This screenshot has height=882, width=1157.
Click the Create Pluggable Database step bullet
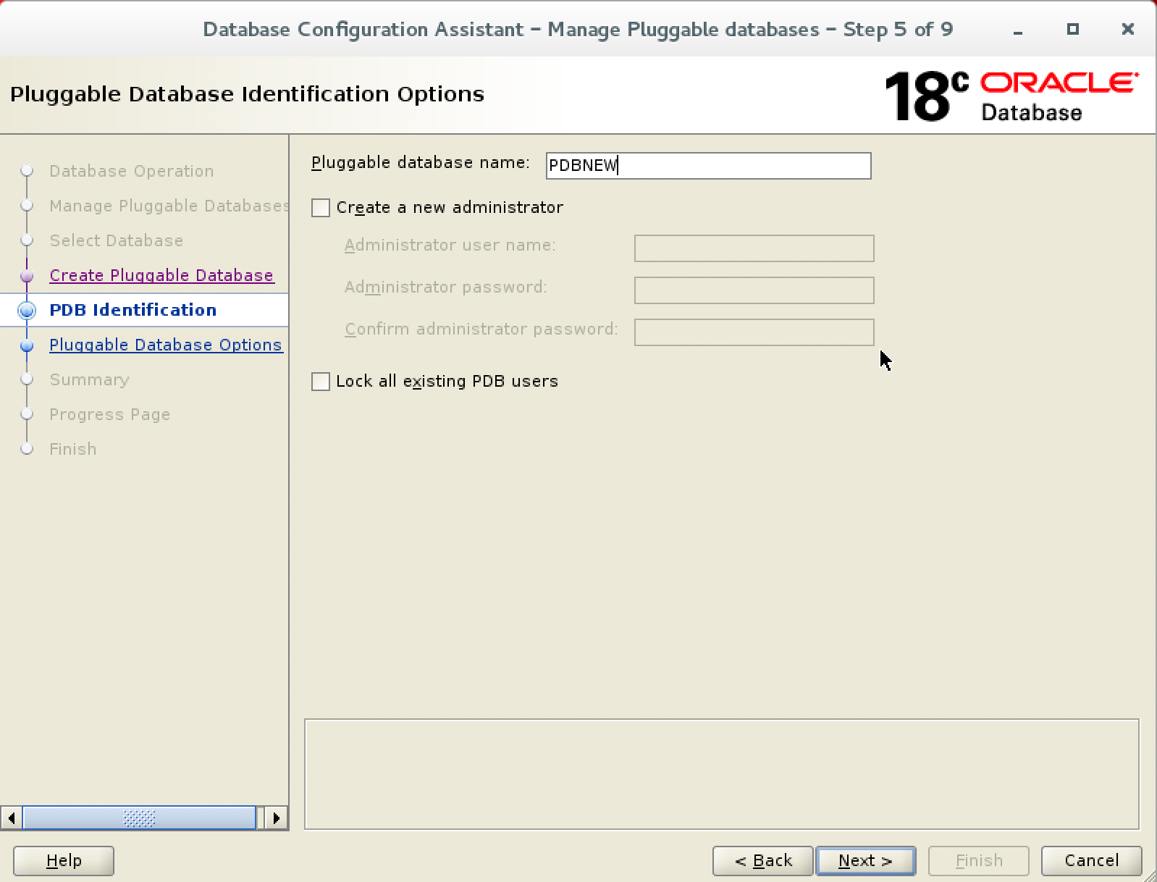(27, 276)
